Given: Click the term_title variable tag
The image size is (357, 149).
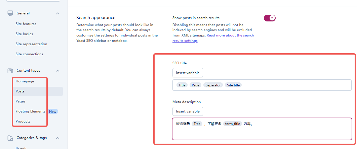Looking at the screenshot, I should pos(233,124).
